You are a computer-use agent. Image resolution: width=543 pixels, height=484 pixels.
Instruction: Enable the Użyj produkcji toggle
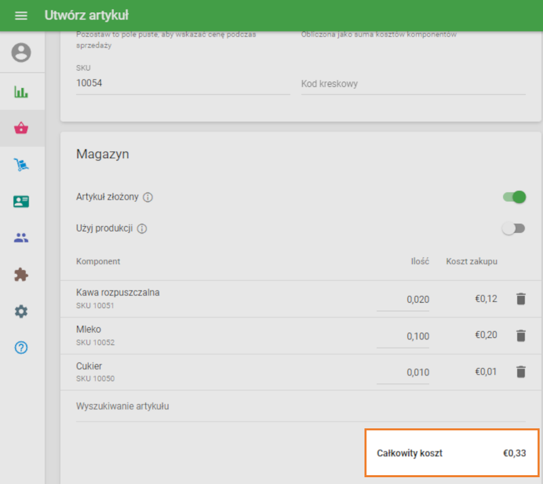tap(514, 229)
